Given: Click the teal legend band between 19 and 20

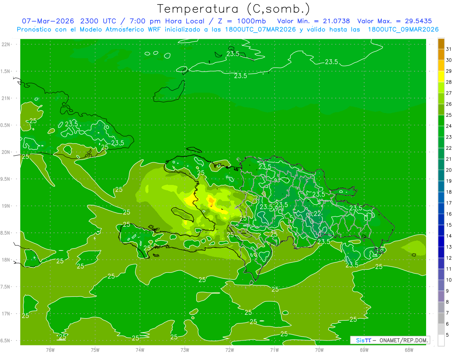Looking at the screenshot, I should (x=441, y=176).
